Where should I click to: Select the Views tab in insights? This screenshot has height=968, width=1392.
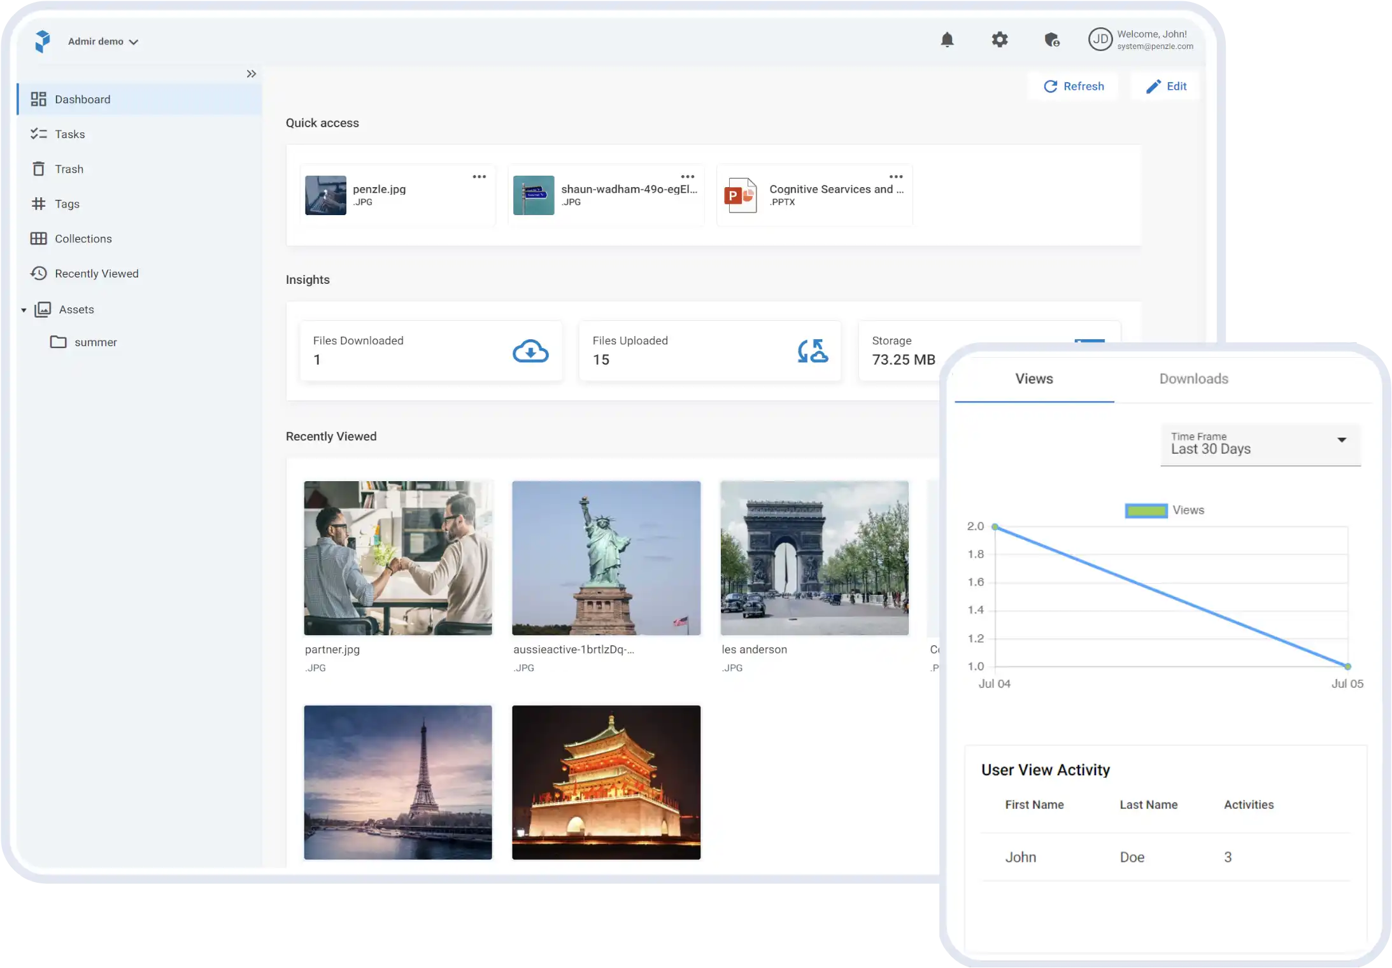tap(1033, 378)
